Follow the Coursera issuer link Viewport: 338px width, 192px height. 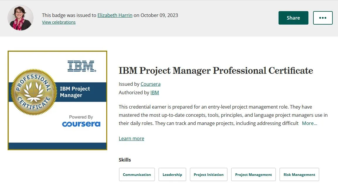(x=151, y=84)
